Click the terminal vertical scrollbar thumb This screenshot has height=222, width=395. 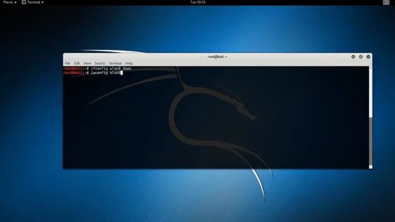[370, 141]
